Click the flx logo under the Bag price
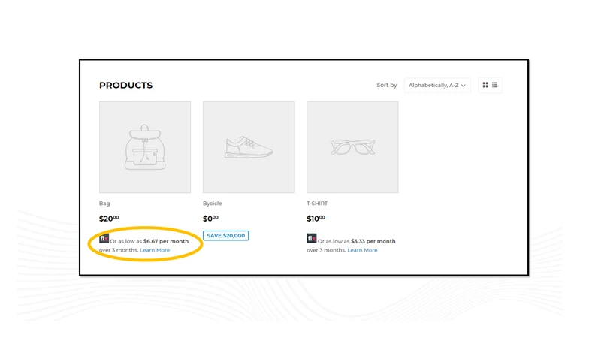The image size is (601, 338). [104, 238]
